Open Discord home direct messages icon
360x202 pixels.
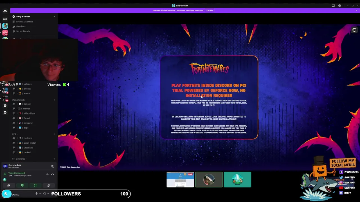pyautogui.click(x=5, y=11)
